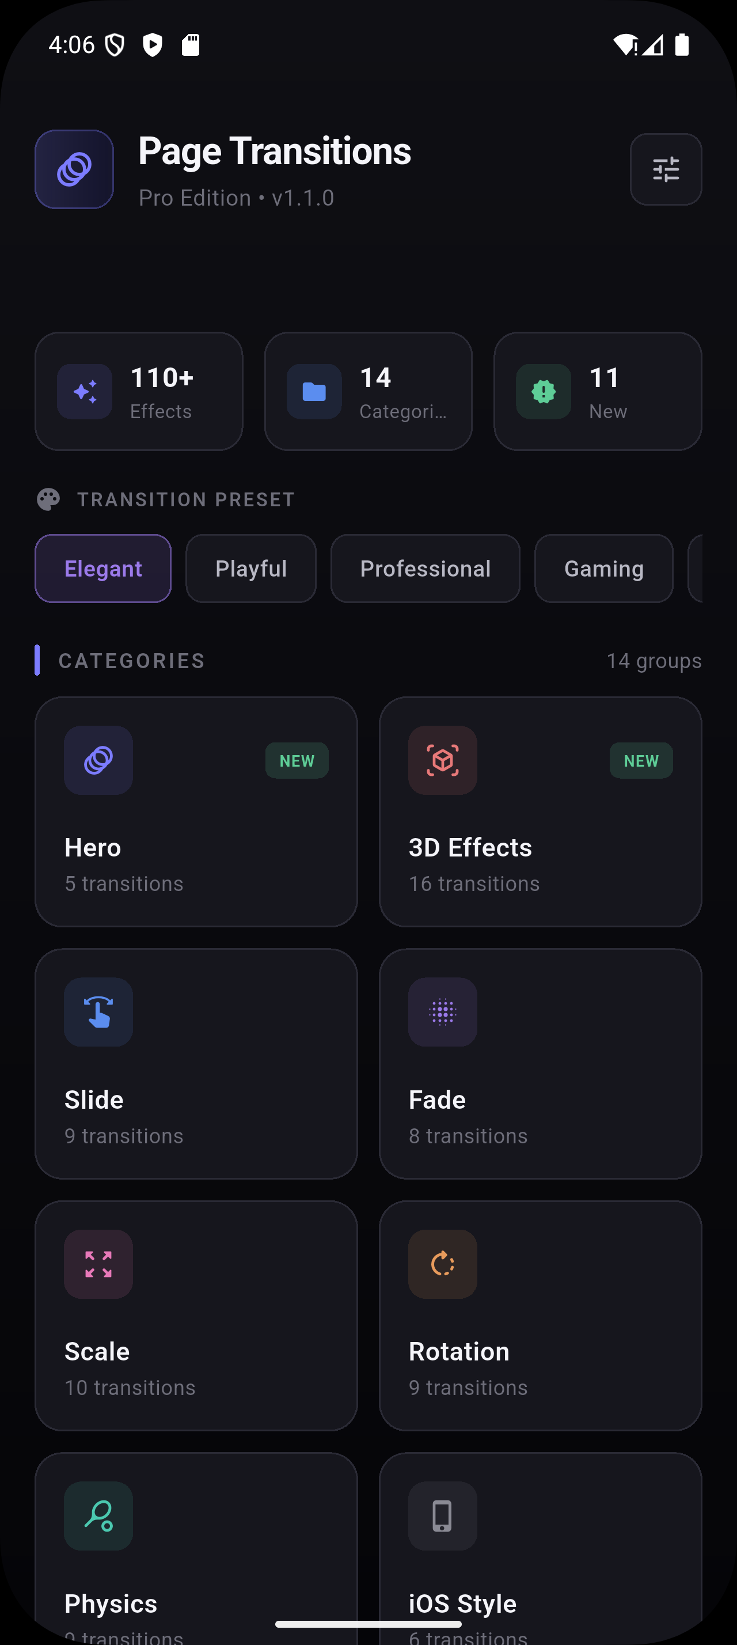737x1645 pixels.
Task: Select the Gaming preset chip
Action: pos(603,568)
